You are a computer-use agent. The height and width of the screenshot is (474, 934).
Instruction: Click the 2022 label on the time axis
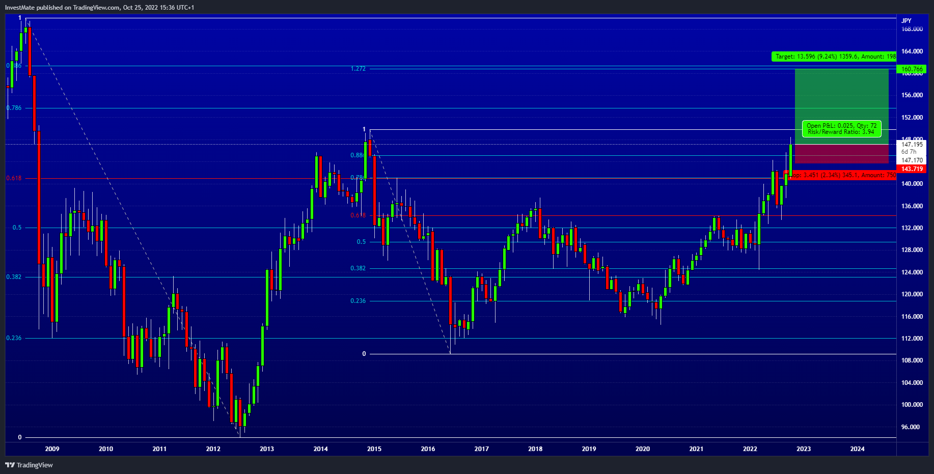pyautogui.click(x=750, y=449)
